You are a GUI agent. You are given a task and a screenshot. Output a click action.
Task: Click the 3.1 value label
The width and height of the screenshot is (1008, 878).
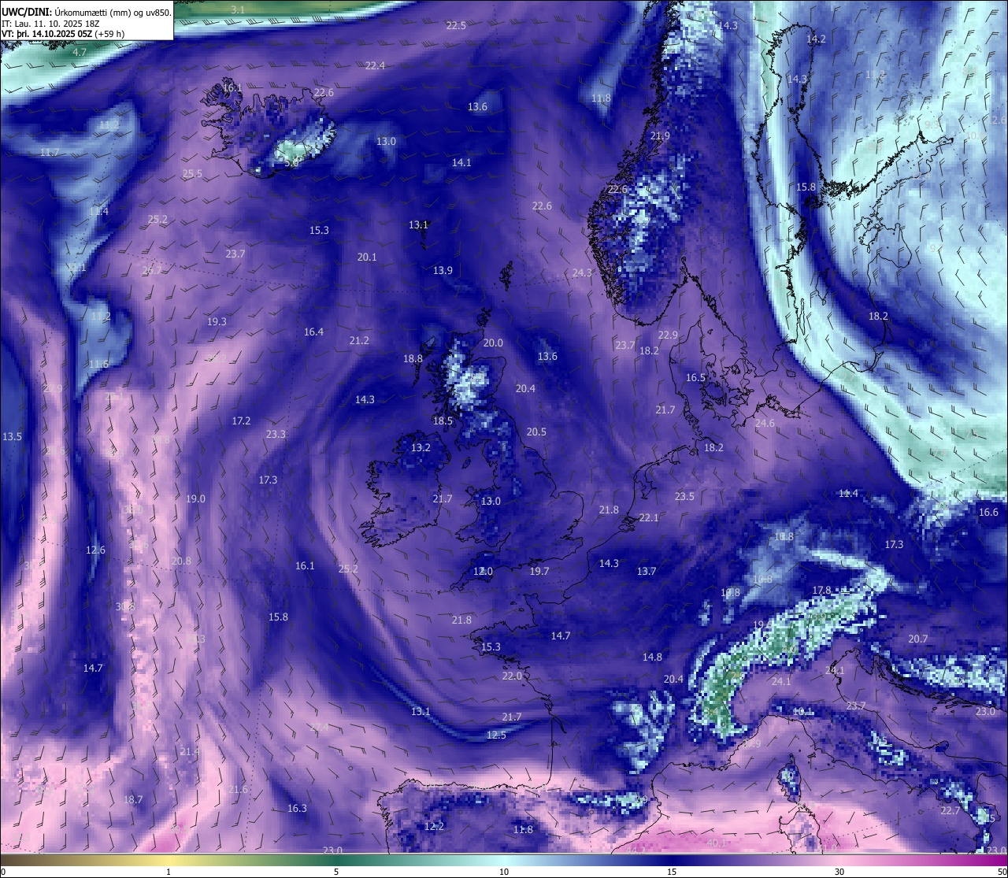coord(238,9)
